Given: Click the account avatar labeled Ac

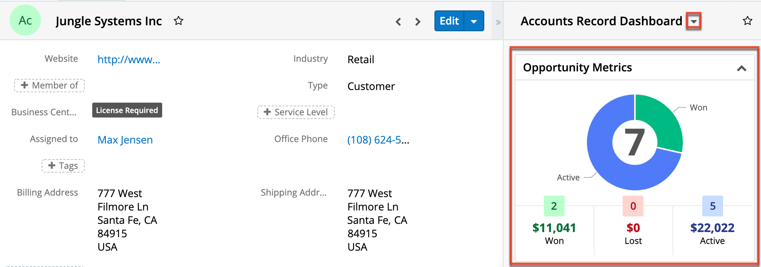Looking at the screenshot, I should [x=26, y=20].
